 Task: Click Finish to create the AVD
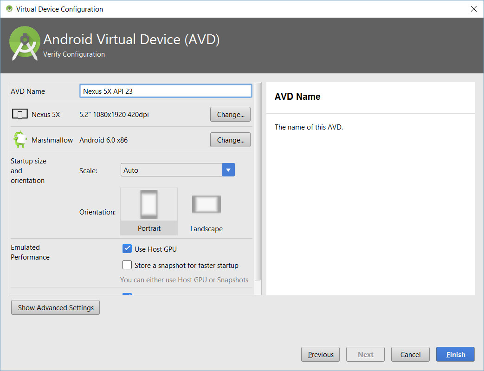click(455, 354)
